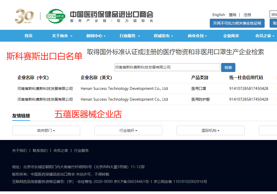
Task: Select the ICP license number line
Action: pyautogui.click(x=110, y=182)
